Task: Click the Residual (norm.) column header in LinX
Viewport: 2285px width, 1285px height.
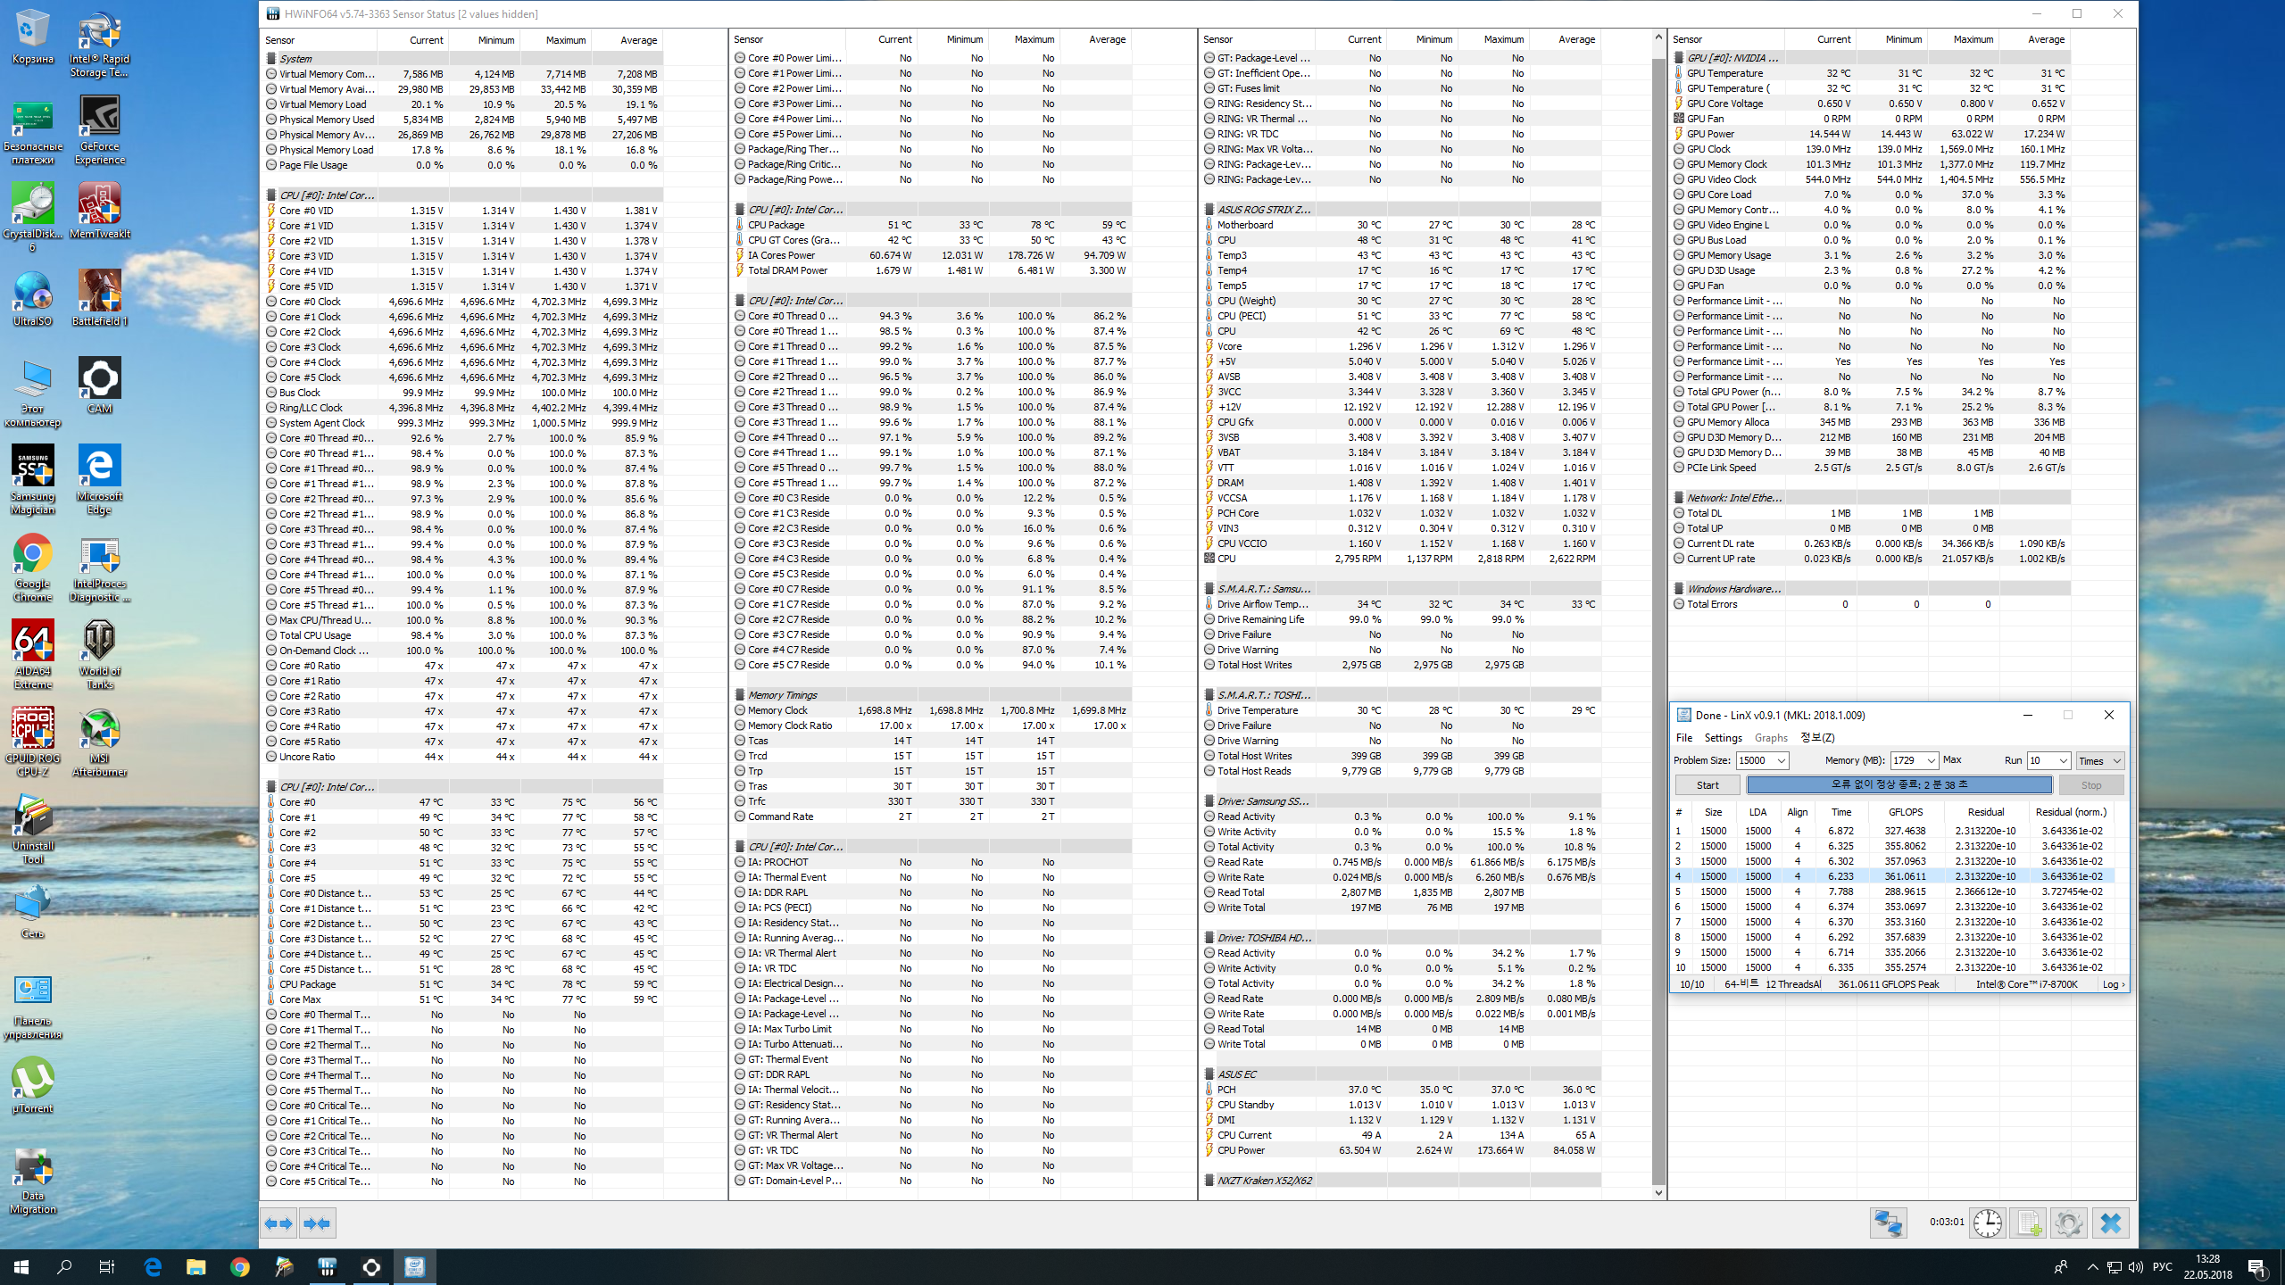Action: (x=2071, y=812)
